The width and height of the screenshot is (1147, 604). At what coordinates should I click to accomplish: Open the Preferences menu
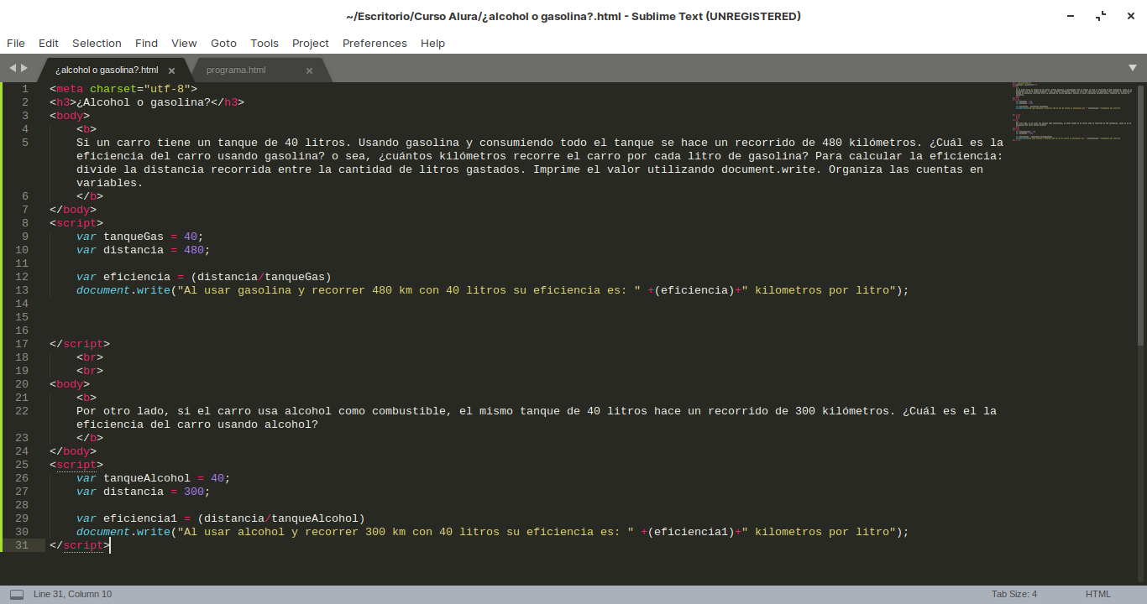coord(374,43)
